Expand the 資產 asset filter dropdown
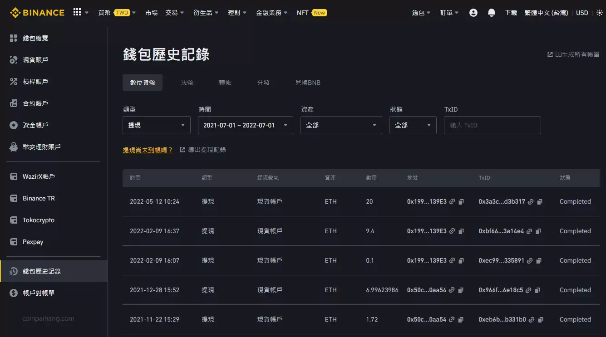Screen dimensions: 606x337 point(341,125)
